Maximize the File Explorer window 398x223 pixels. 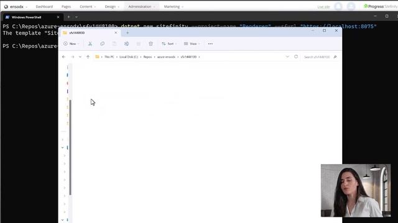click(325, 30)
